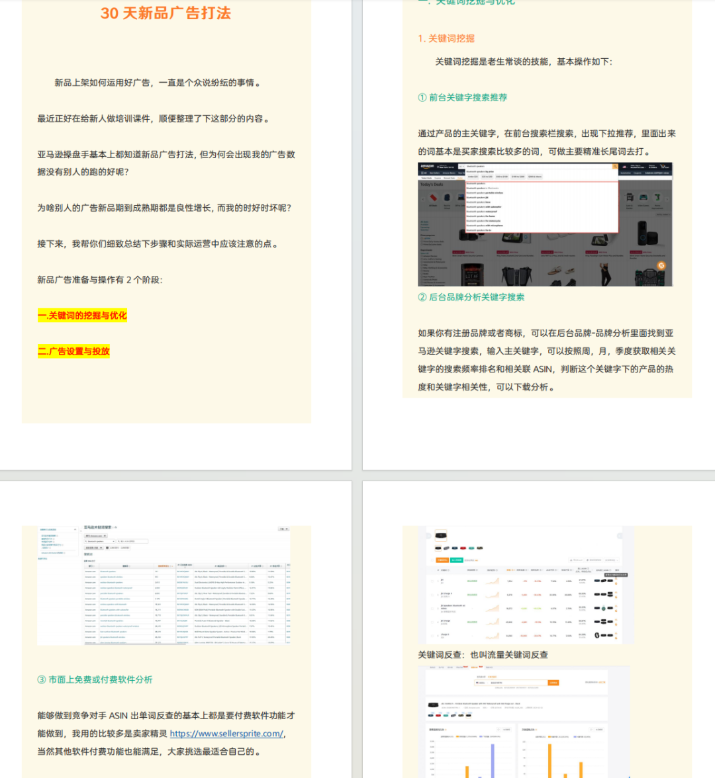Screen dimensions: 715x778
Task: Open the search category dropdown beside Amazon search bar
Action: tap(461, 166)
